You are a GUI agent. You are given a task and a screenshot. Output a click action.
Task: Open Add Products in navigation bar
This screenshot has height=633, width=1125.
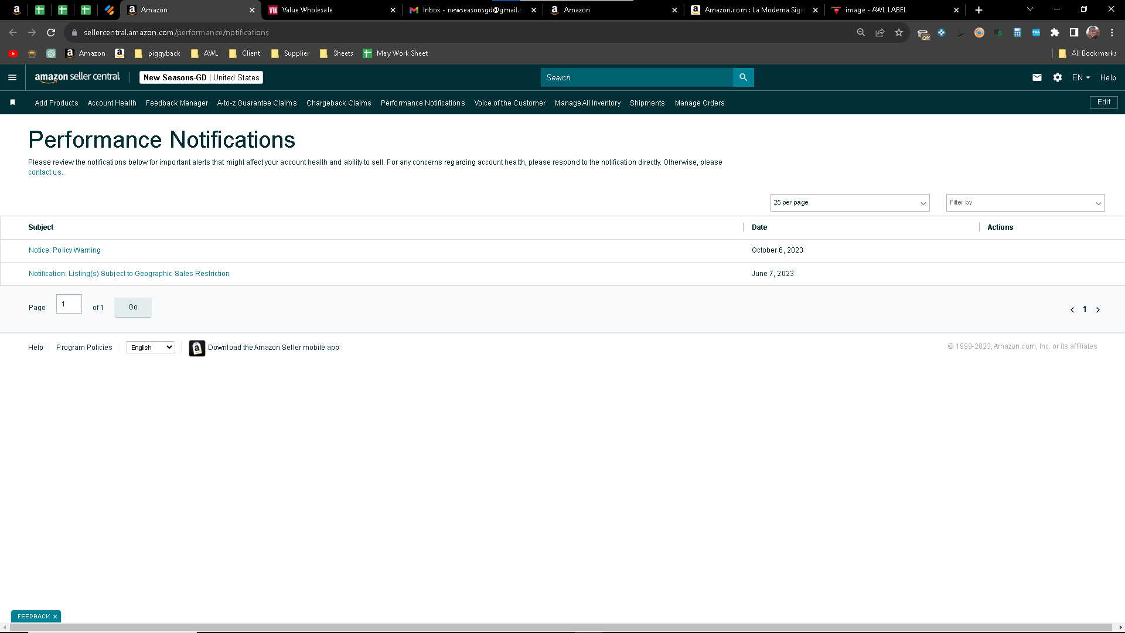tap(56, 103)
